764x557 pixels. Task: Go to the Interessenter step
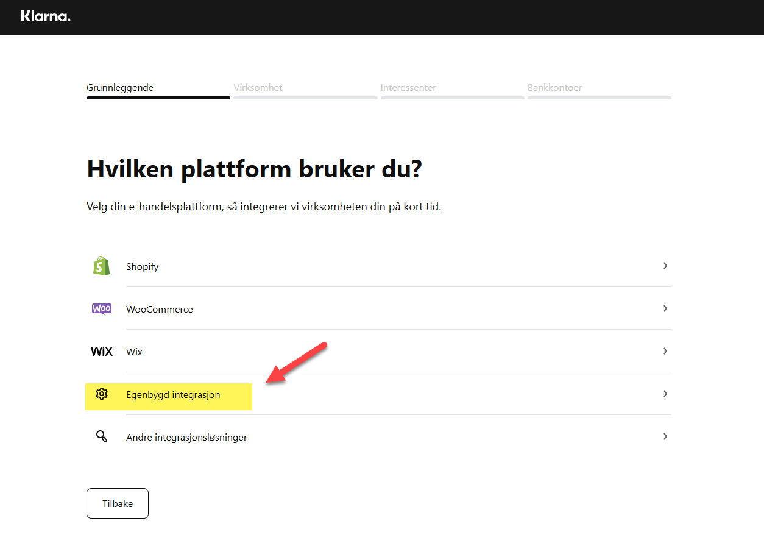[408, 88]
